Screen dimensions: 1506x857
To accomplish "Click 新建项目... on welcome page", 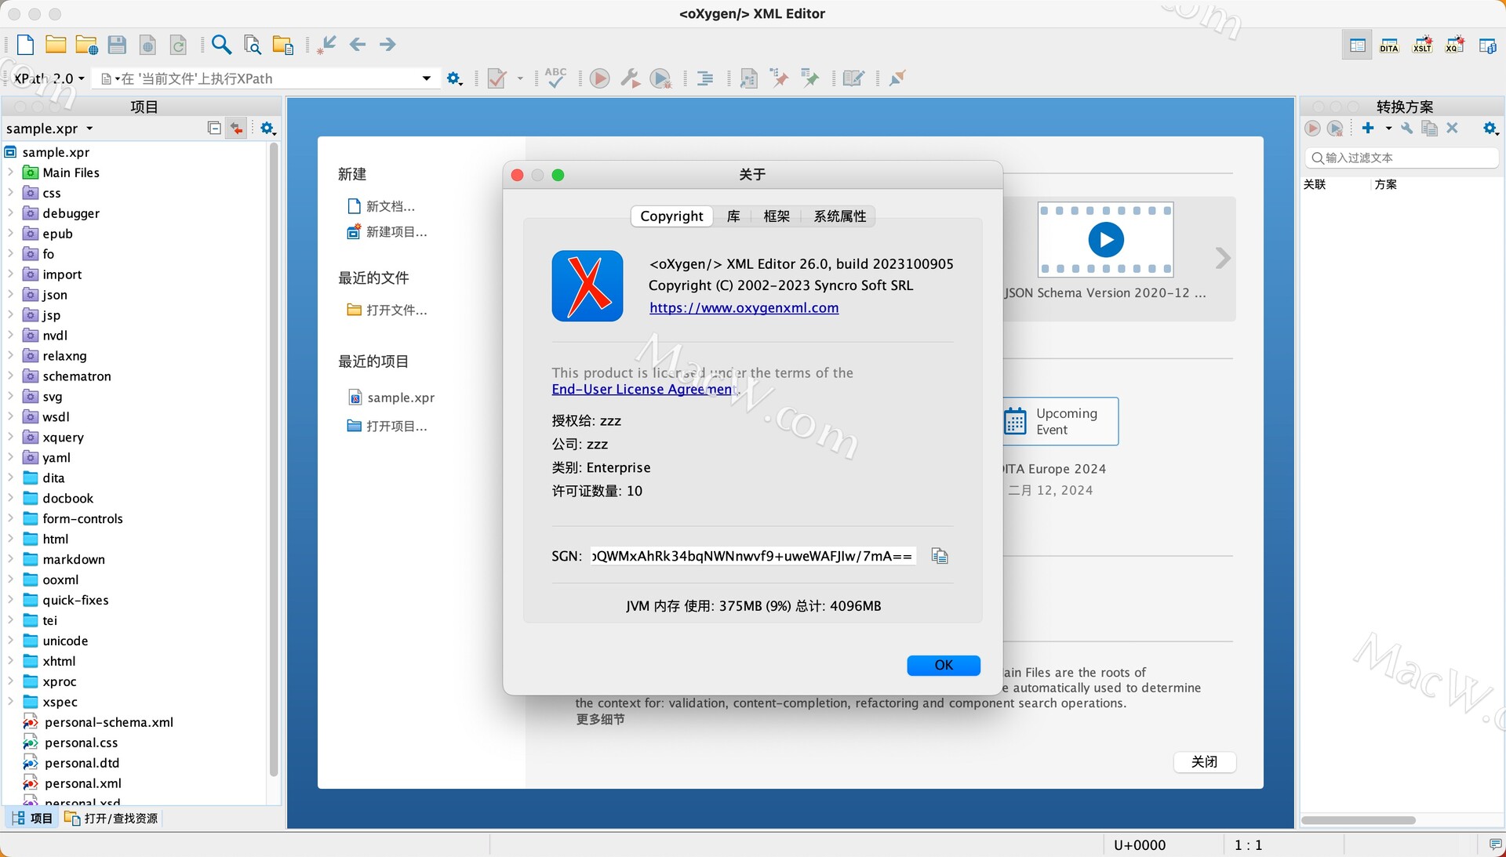I will tap(387, 232).
